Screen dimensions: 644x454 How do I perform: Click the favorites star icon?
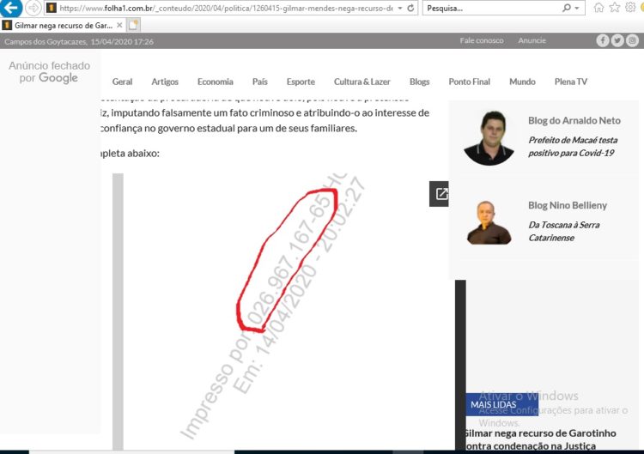pyautogui.click(x=615, y=8)
